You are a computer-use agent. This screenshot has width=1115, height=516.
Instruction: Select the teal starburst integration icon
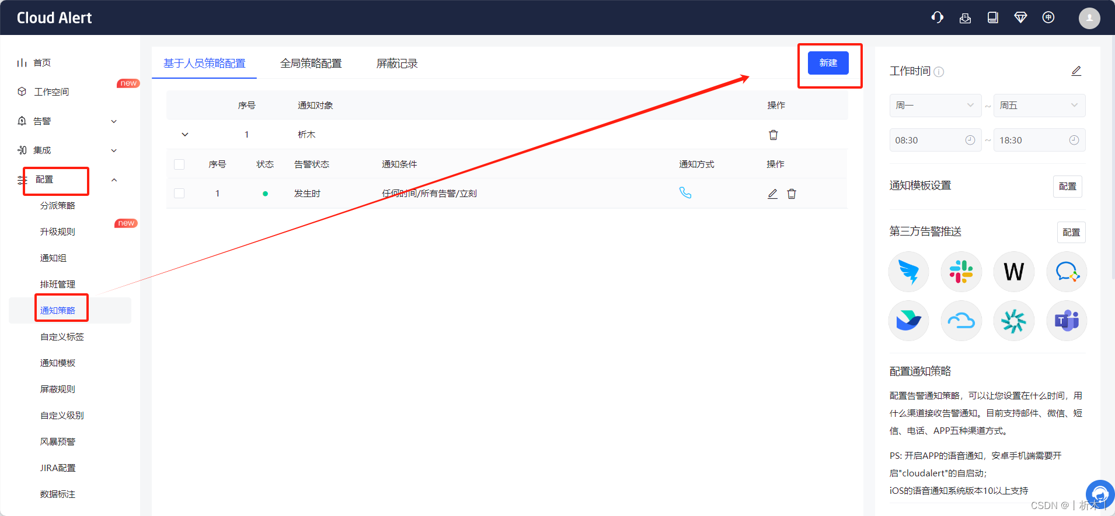click(1014, 321)
